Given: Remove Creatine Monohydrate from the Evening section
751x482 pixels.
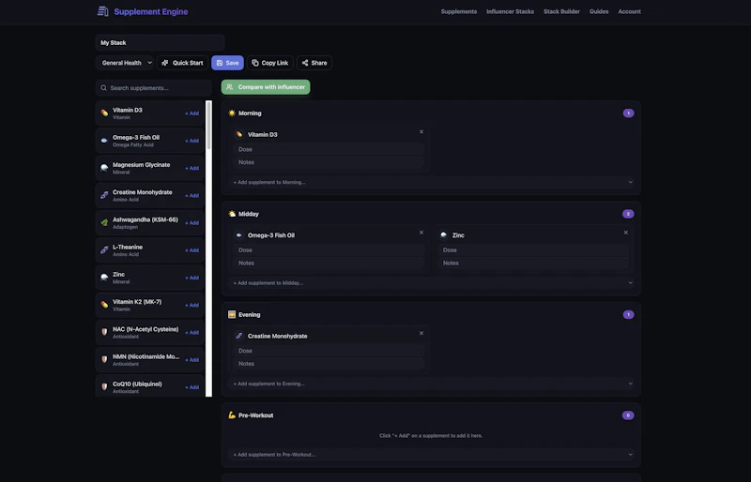Looking at the screenshot, I should pos(421,333).
